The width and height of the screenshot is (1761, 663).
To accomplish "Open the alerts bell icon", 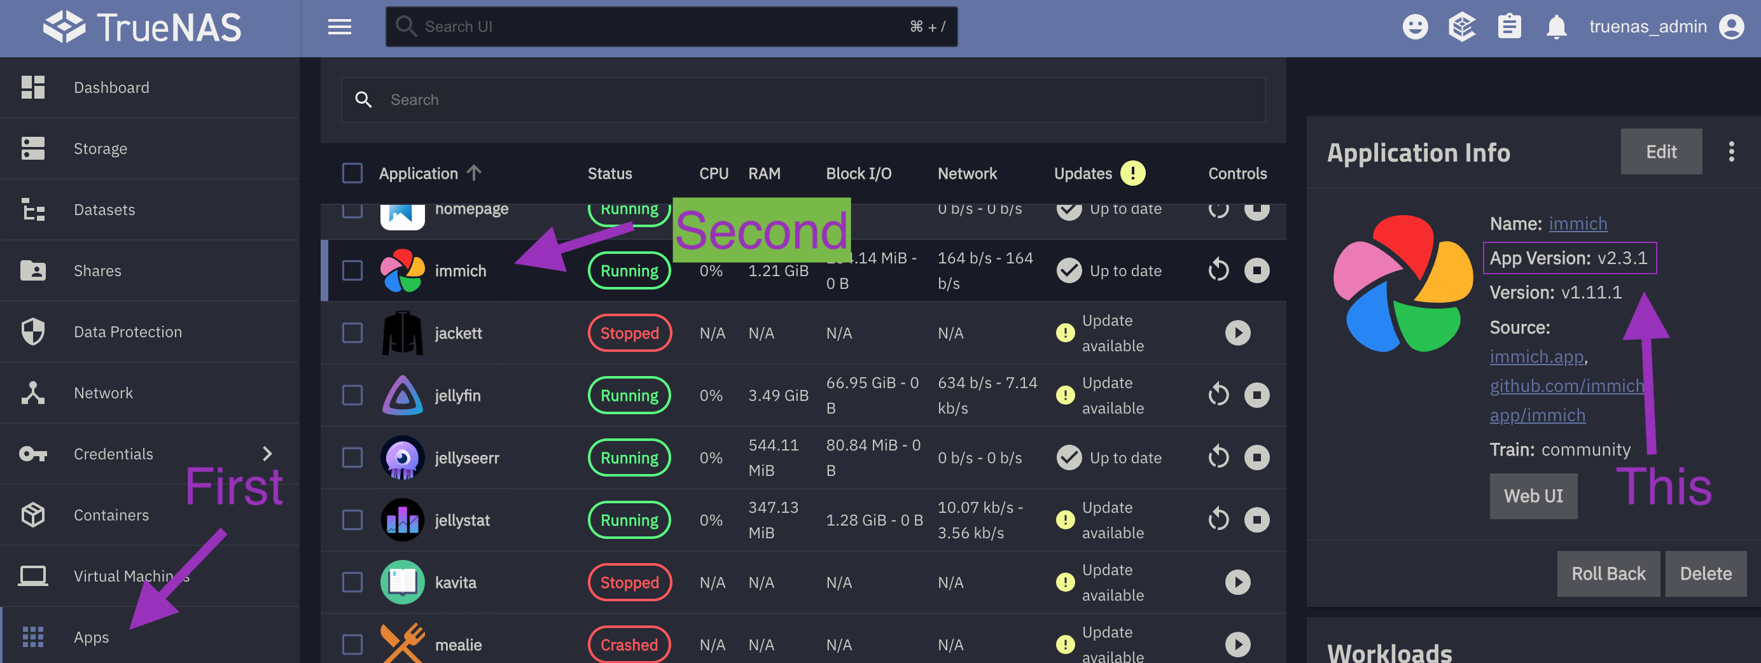I will (x=1556, y=27).
